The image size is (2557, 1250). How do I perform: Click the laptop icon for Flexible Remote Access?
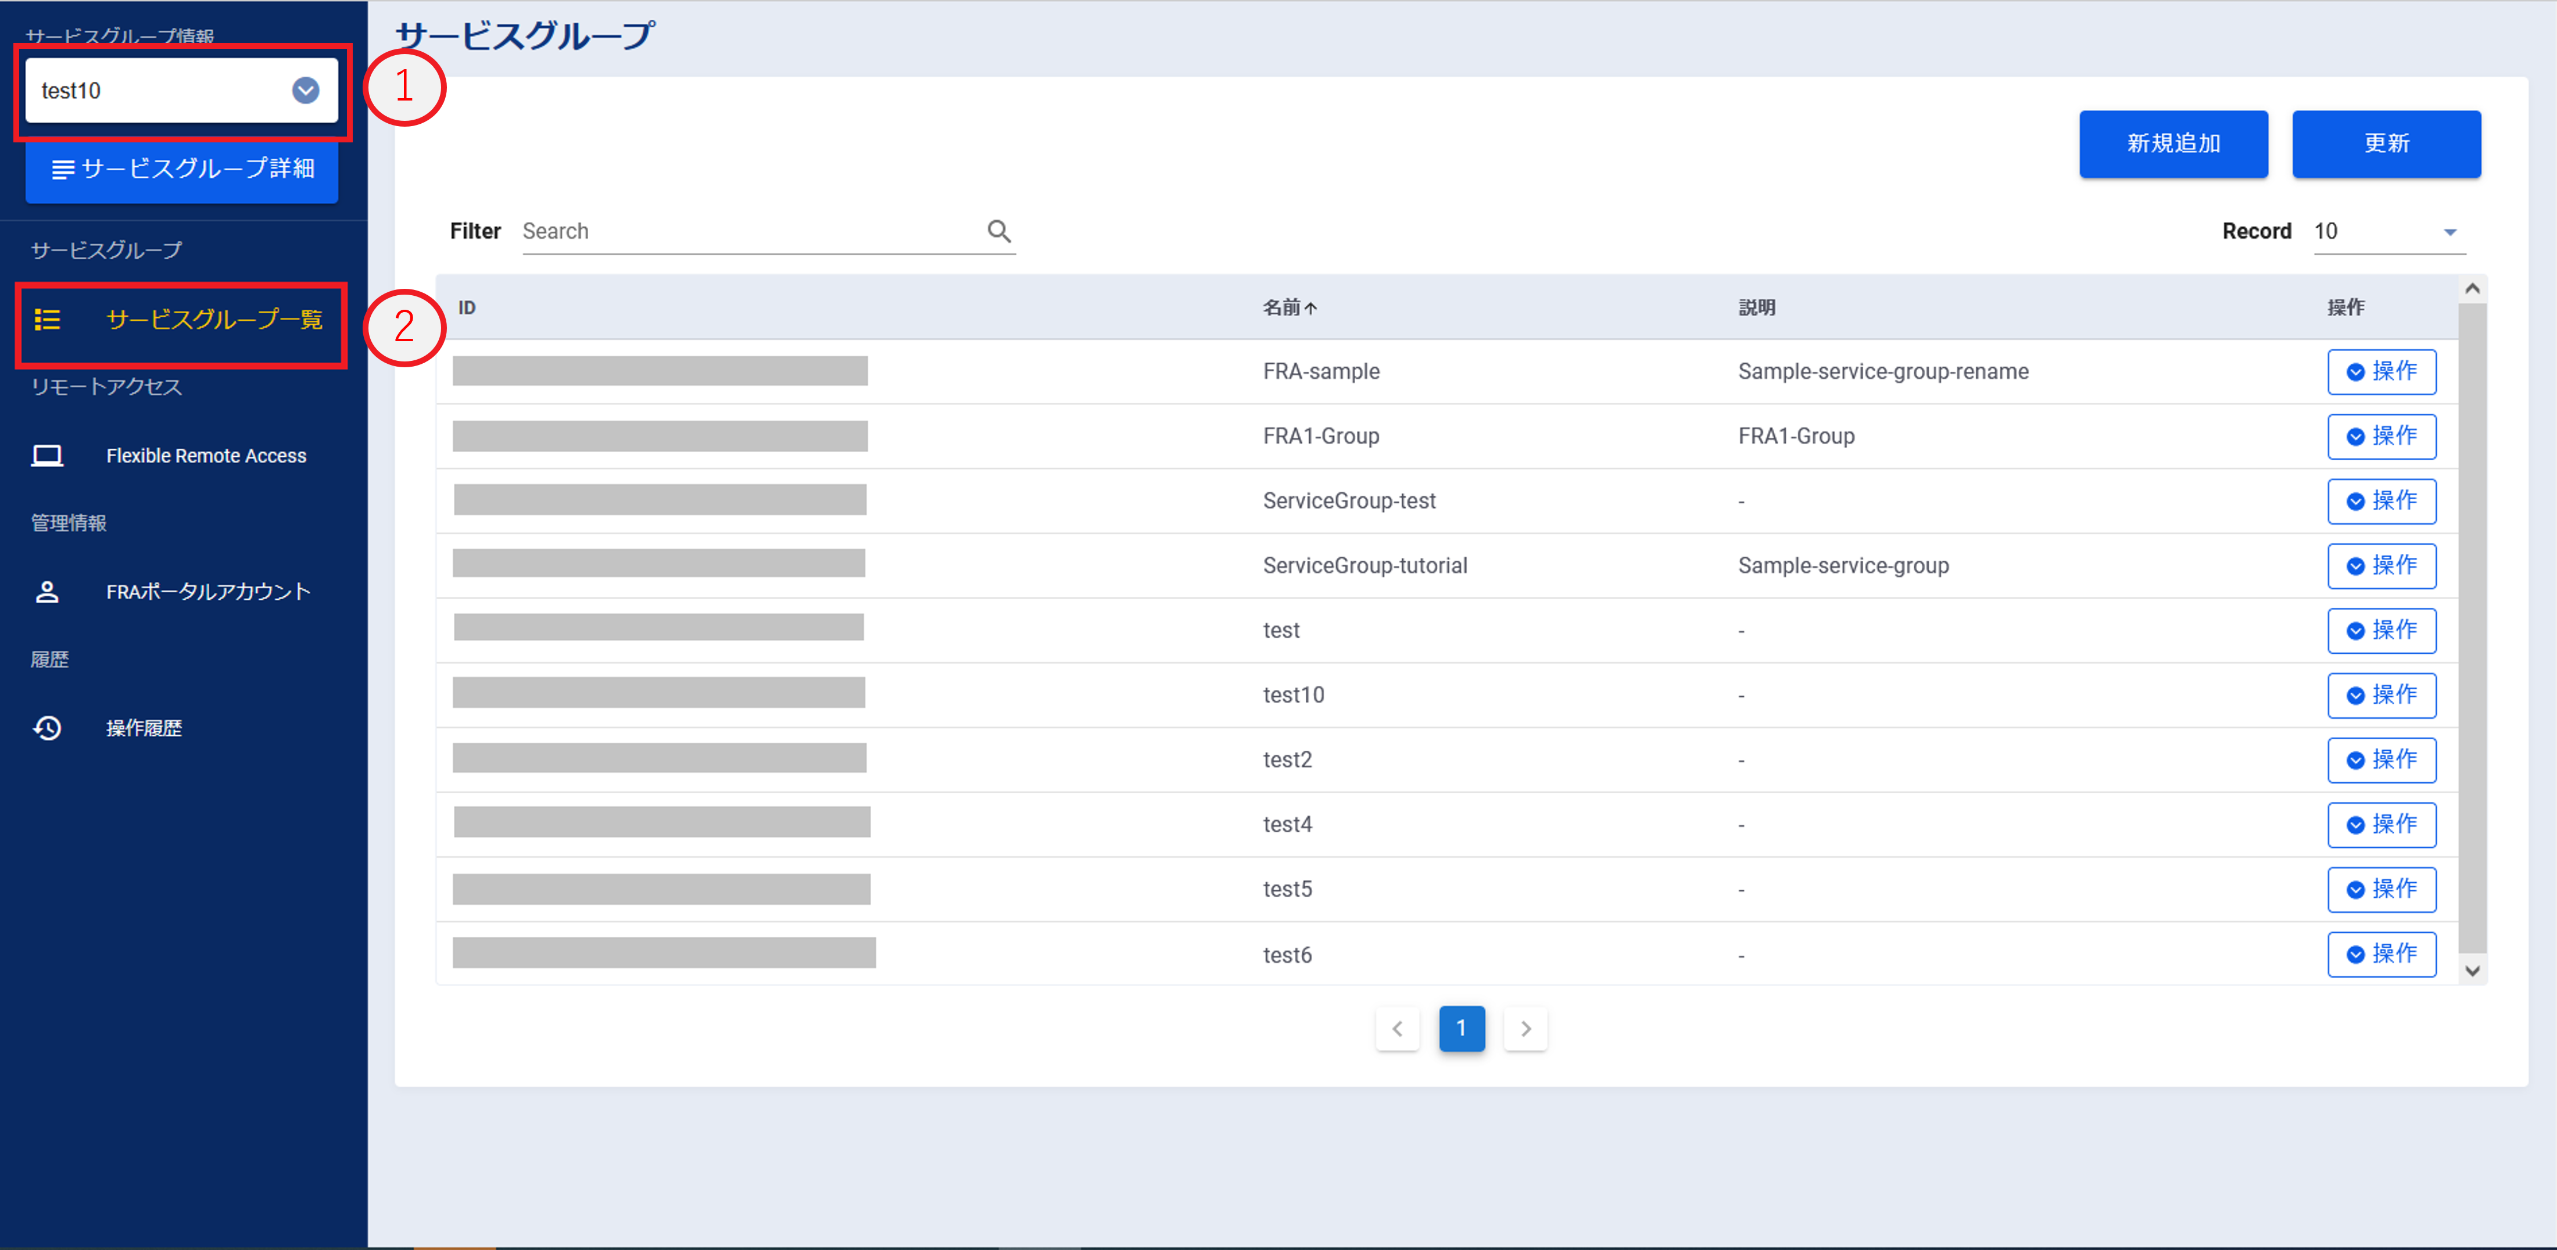46,456
